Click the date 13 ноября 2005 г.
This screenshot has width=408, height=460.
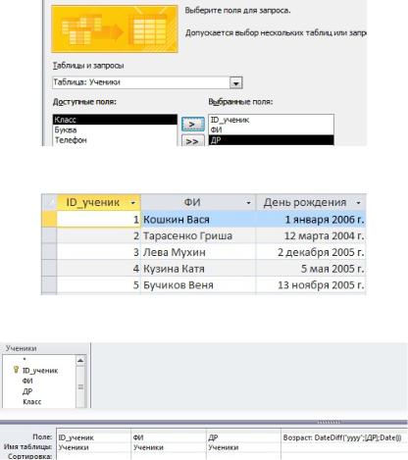tap(311, 284)
